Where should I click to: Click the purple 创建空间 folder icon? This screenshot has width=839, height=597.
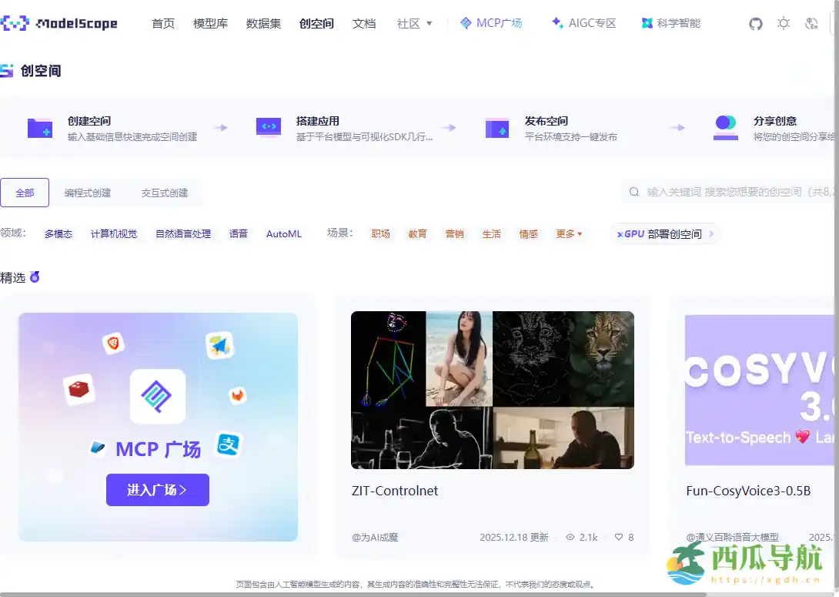coord(39,126)
